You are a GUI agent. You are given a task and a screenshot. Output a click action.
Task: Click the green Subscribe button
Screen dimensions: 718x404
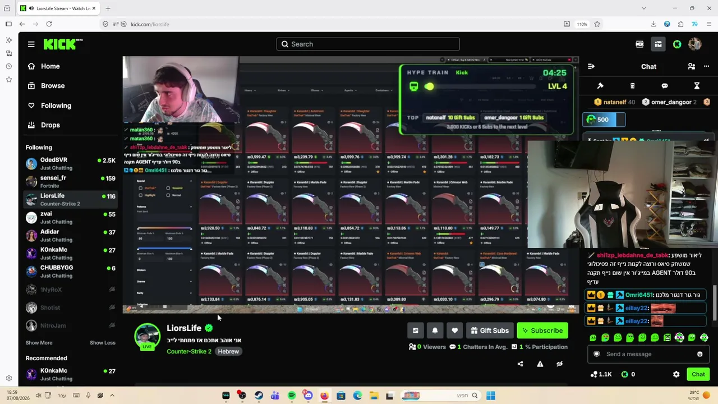point(542,330)
